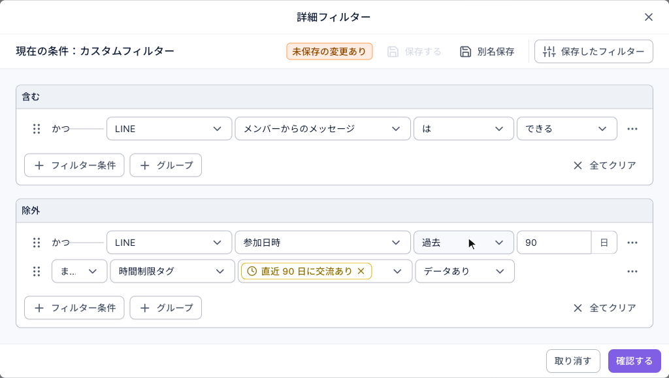This screenshot has height=378, width=669.
Task: Open the 参加日時 field dropdown
Action: point(323,243)
